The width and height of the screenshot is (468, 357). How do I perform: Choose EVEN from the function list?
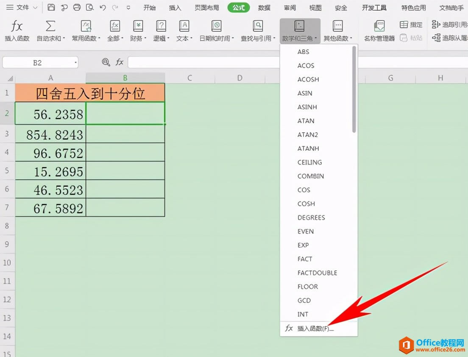pyautogui.click(x=306, y=231)
